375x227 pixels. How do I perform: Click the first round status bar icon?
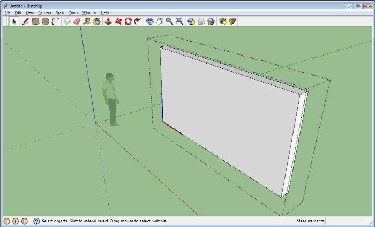(x=6, y=221)
